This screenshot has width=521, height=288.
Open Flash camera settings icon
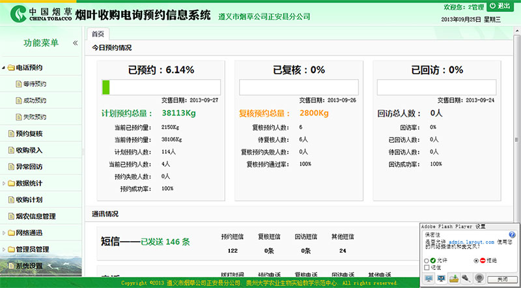point(479,278)
